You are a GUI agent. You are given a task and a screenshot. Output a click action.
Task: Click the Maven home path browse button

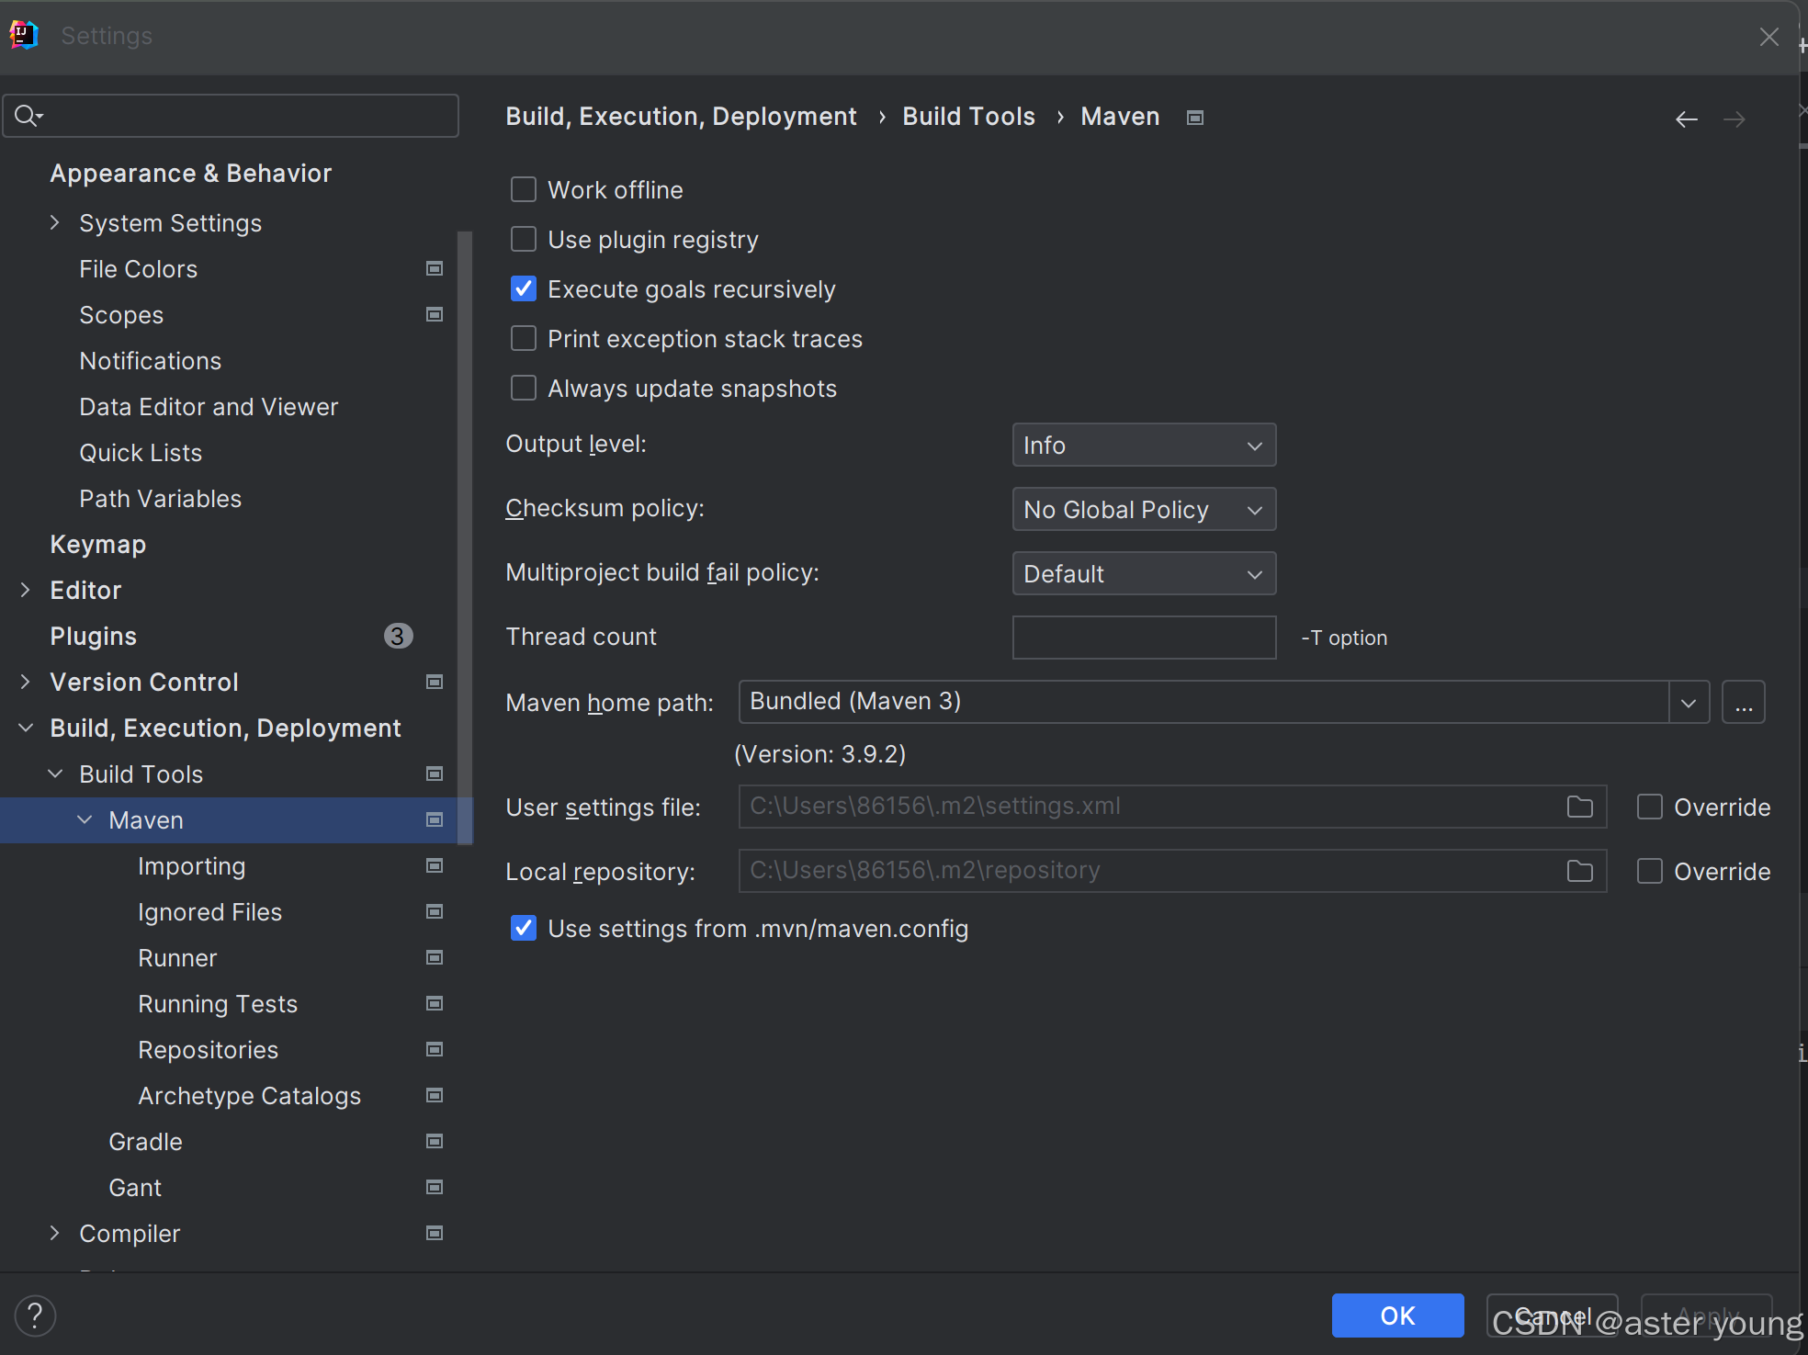point(1743,703)
